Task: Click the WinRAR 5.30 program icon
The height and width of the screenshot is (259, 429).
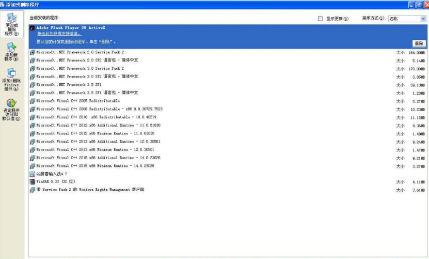Action: (x=33, y=182)
